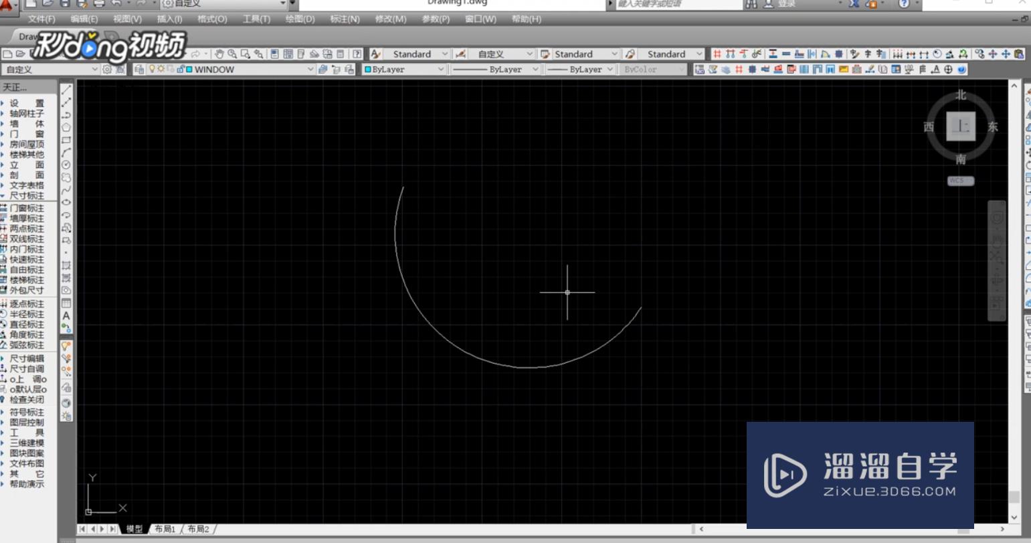Select the Construction Line tool
Screen dimensions: 1031x543
coord(66,102)
